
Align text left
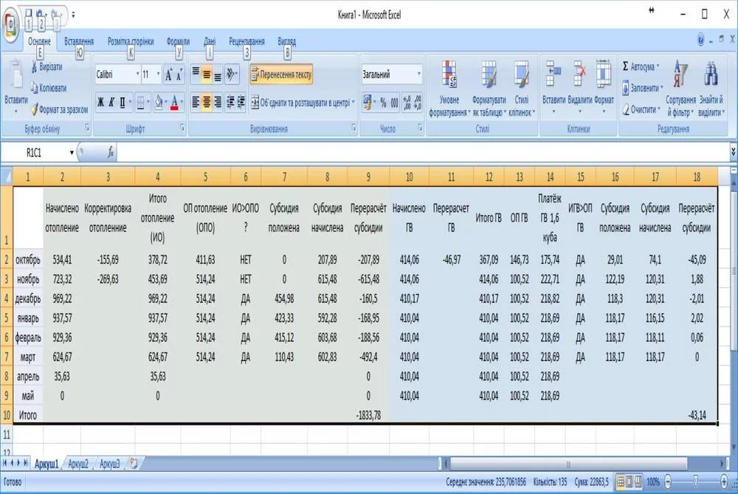coord(196,102)
